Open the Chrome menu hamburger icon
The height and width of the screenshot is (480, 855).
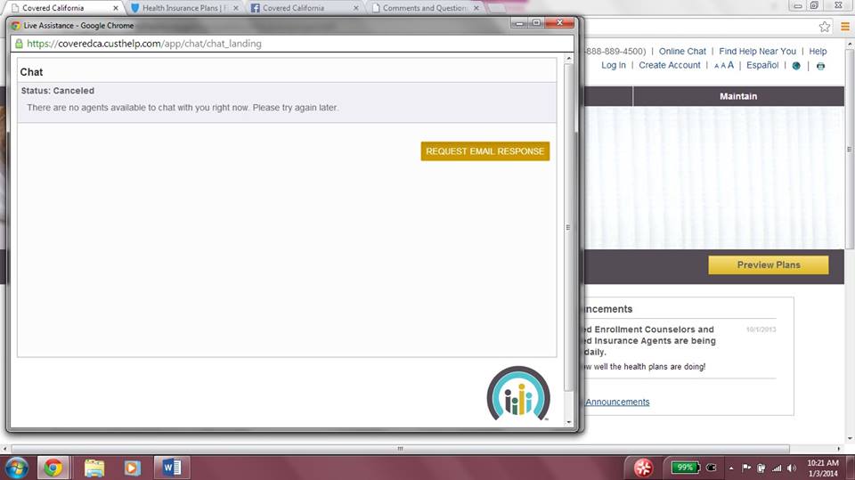pyautogui.click(x=845, y=27)
